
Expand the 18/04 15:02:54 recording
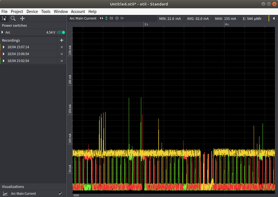(x=4, y=61)
